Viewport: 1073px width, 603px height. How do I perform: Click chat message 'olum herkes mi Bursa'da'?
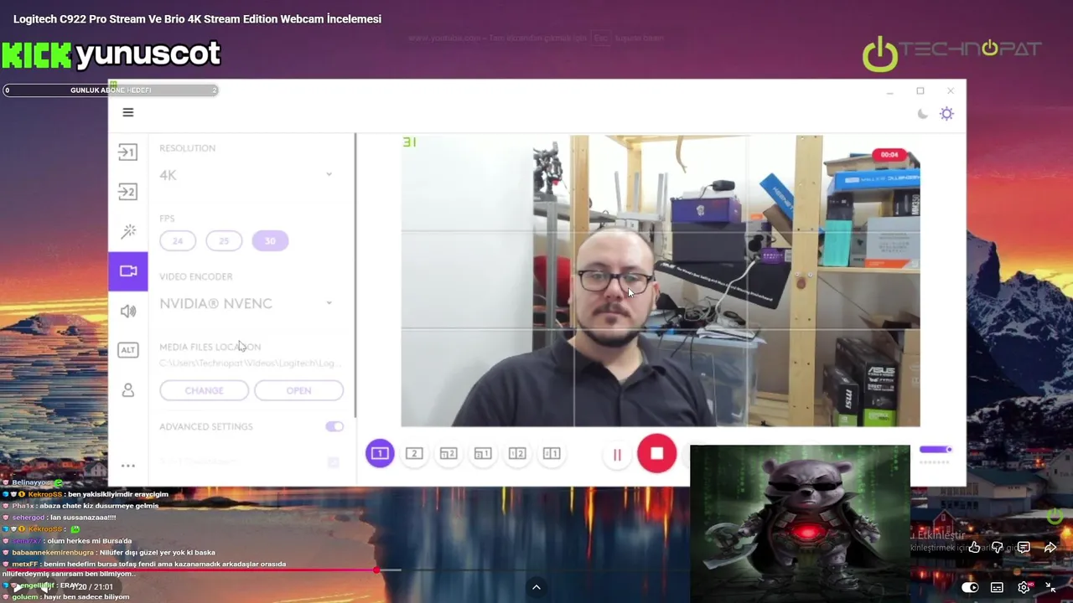[91, 541]
